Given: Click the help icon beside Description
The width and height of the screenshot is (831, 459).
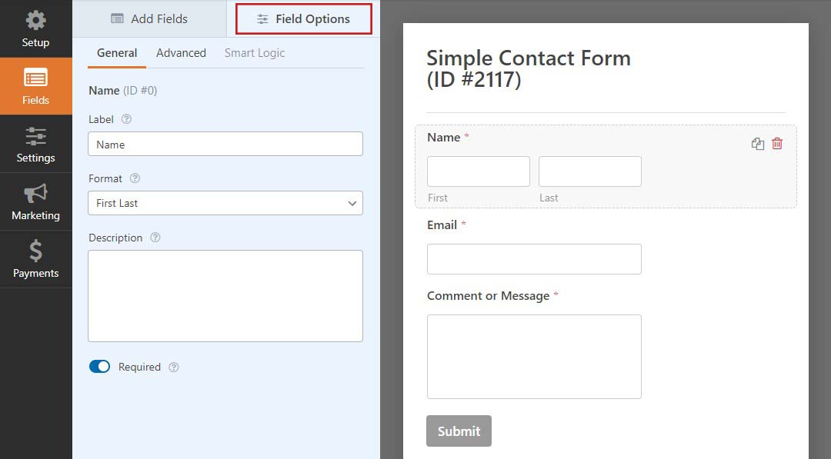Looking at the screenshot, I should click(155, 238).
